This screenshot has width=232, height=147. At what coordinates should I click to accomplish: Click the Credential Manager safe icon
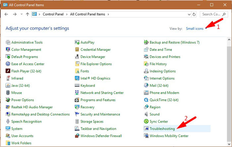(x=77, y=49)
